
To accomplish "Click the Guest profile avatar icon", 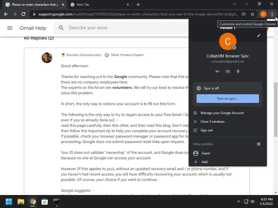I will pyautogui.click(x=195, y=153).
